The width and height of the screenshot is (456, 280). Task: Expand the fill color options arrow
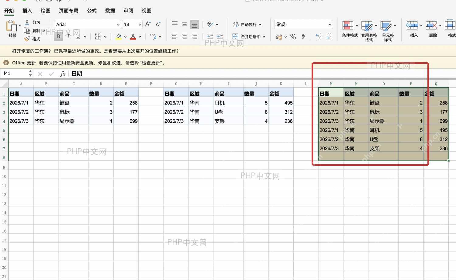click(125, 37)
